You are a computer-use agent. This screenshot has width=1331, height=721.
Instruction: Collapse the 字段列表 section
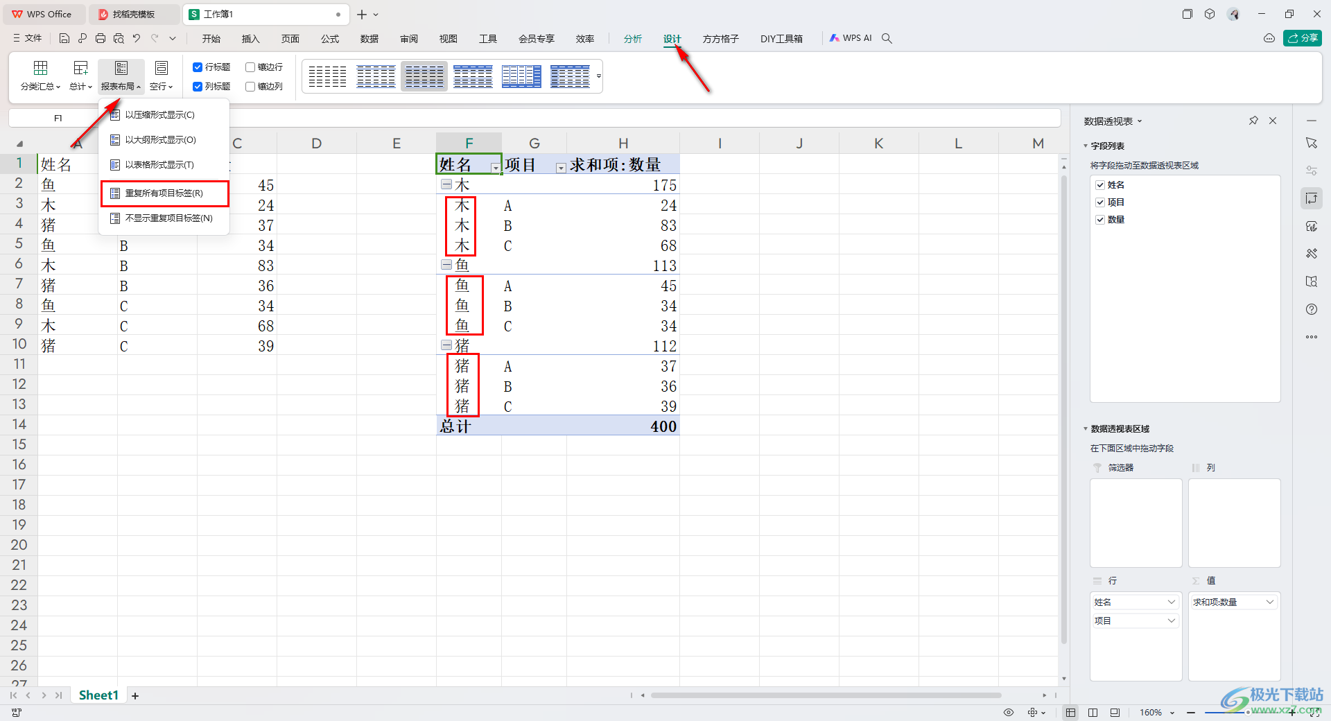pyautogui.click(x=1086, y=146)
